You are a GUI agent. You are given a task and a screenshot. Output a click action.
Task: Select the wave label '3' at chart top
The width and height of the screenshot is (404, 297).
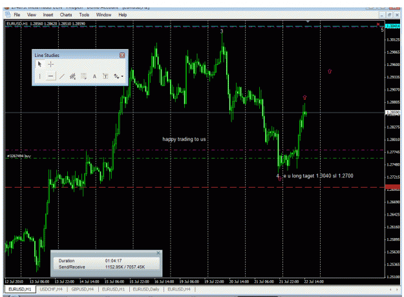click(222, 31)
